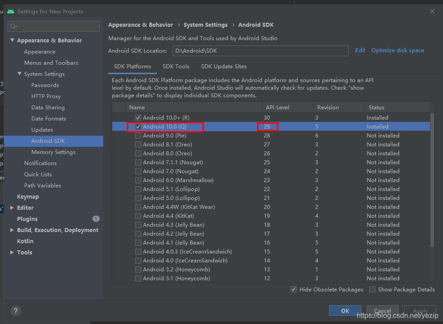Viewport: 443px width, 324px height.
Task: Select Keymap in settings tree
Action: pos(28,196)
